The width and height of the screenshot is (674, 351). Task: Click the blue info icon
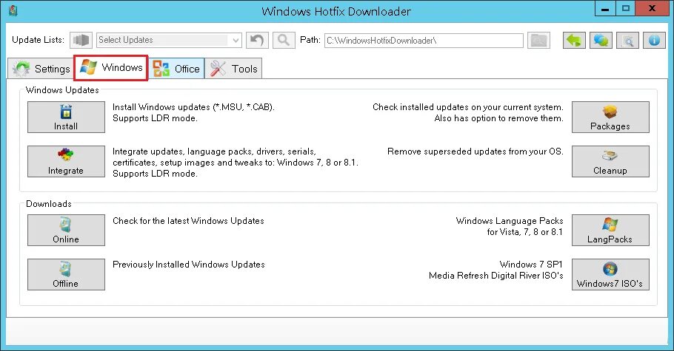point(654,41)
